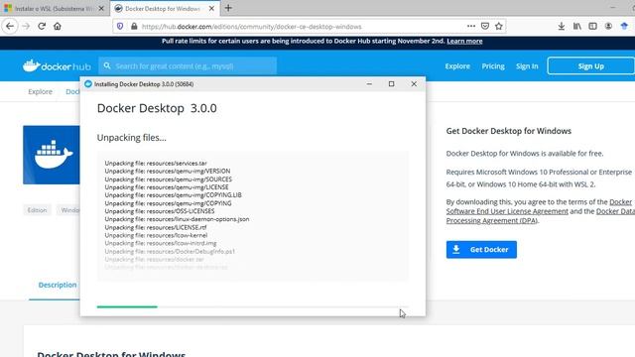Open Docker Data Processing Agreement link

click(x=492, y=220)
